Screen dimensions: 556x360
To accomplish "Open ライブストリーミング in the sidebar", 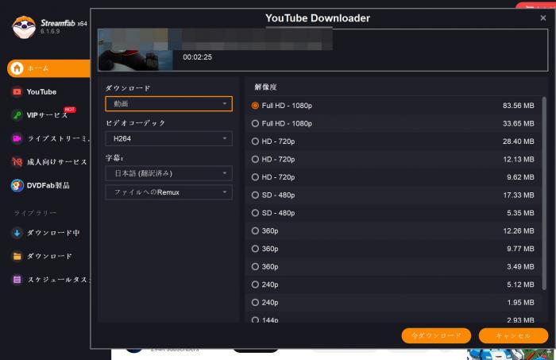I will tap(58, 139).
